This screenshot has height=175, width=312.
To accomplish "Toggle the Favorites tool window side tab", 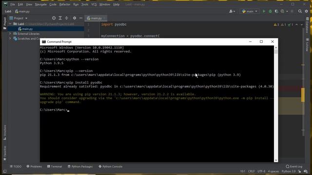I will click(x=5, y=153).
